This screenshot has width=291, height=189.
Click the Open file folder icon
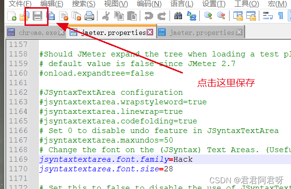pyautogui.click(x=24, y=16)
